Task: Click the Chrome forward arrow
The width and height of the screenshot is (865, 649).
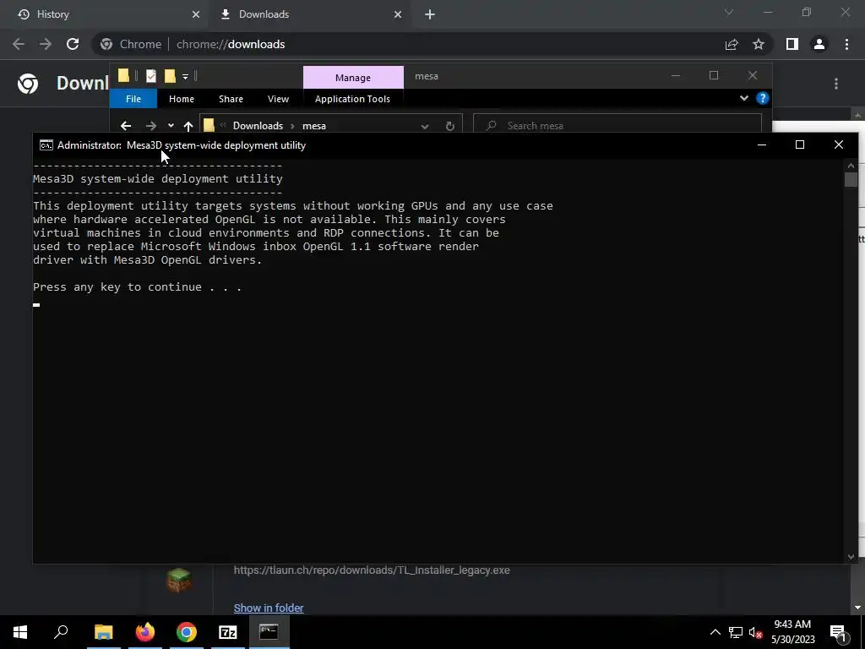Action: point(46,44)
